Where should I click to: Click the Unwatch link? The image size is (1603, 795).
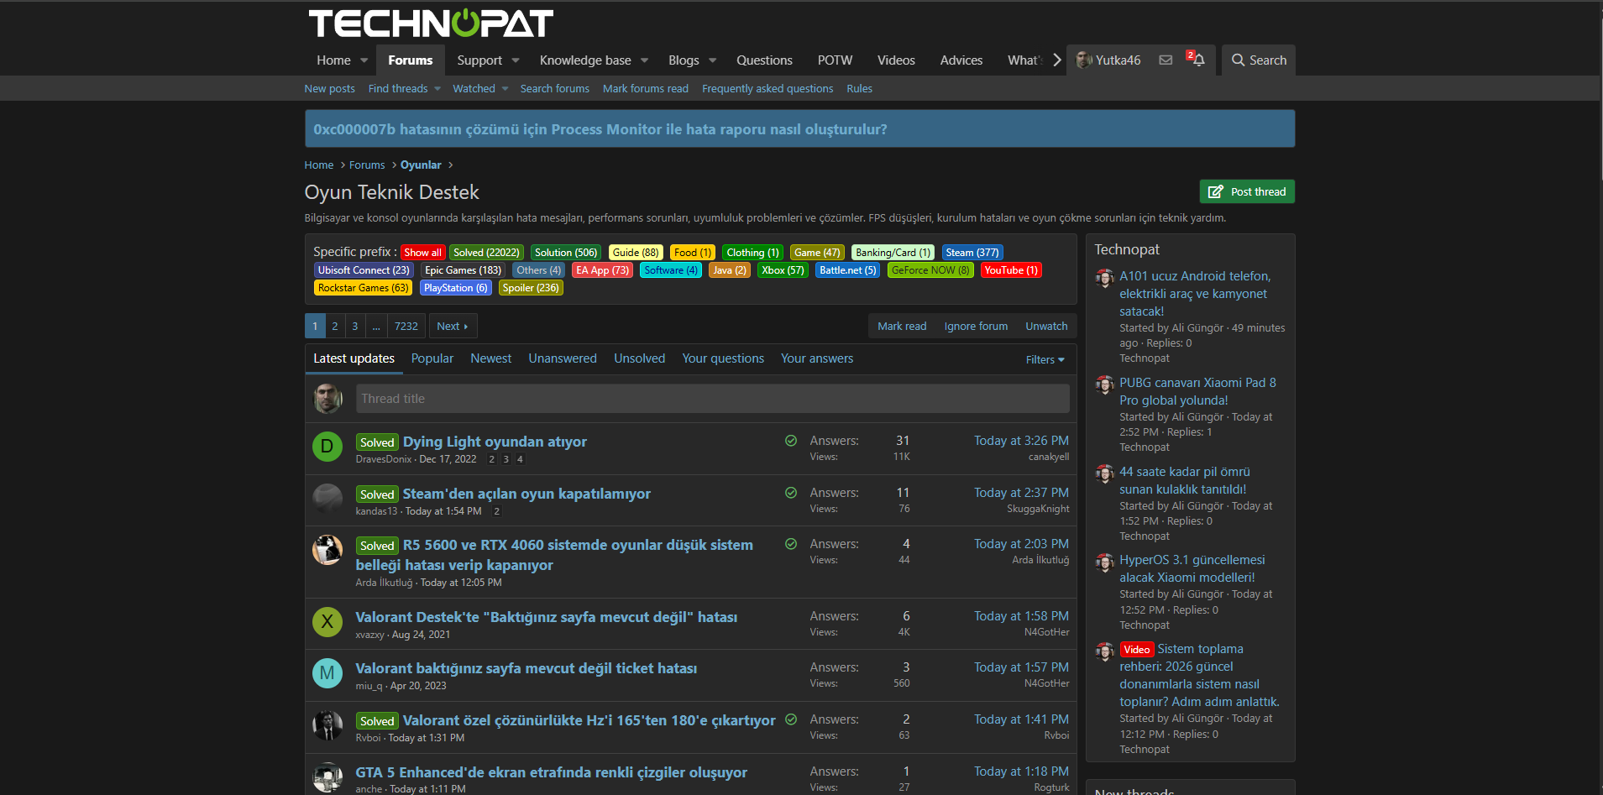point(1046,326)
